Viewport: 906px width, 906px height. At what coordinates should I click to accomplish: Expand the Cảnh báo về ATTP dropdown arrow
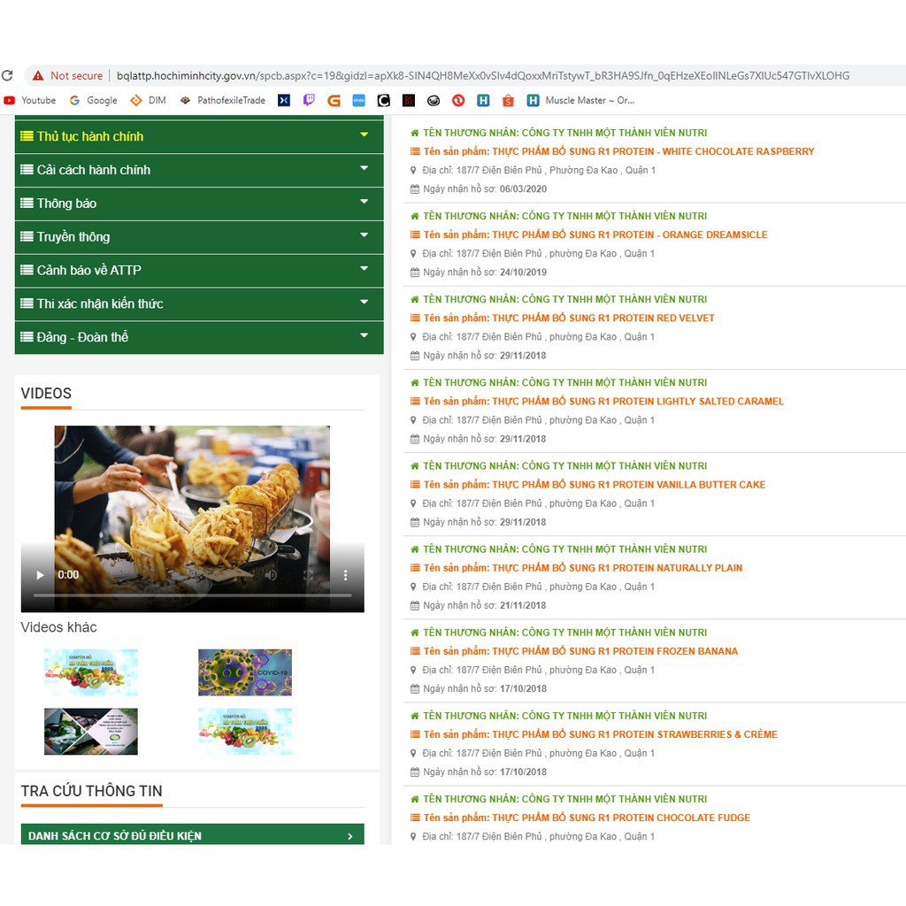[x=364, y=269]
